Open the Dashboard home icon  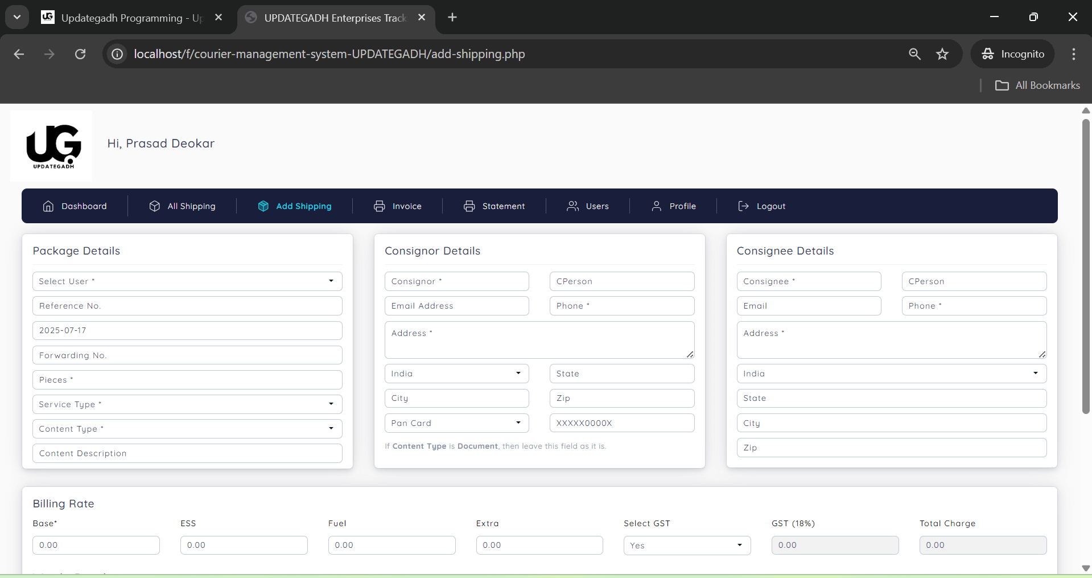48,206
